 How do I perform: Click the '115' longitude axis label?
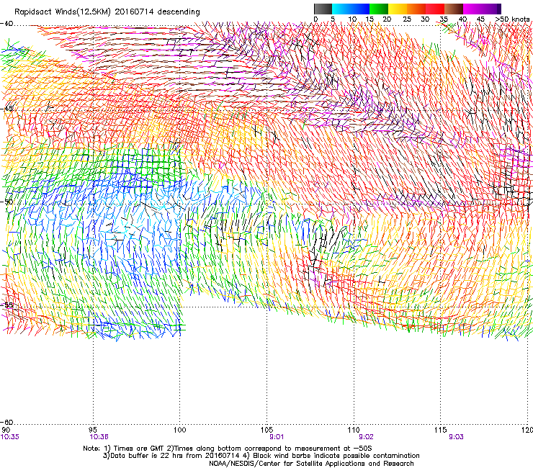[x=441, y=430]
